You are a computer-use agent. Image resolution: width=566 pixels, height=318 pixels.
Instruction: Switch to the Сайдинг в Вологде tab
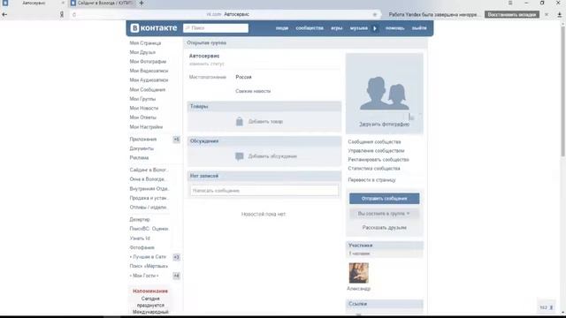[x=103, y=4]
